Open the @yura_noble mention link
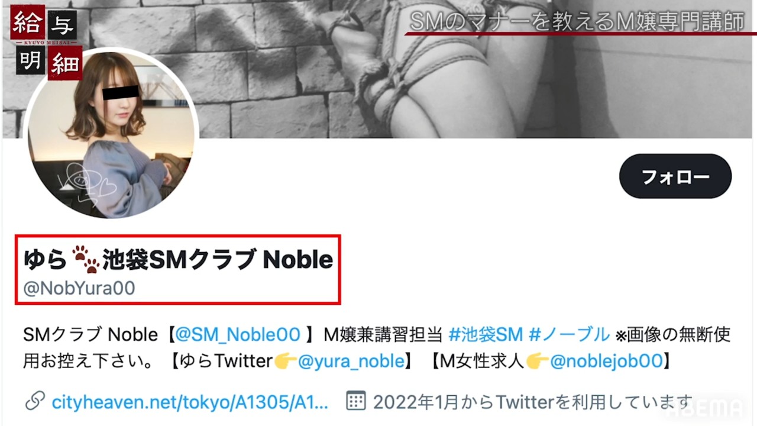Screen dimensions: 757x426 (x=351, y=361)
